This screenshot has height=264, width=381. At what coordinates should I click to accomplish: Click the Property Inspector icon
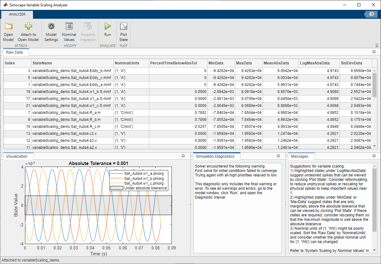88,27
